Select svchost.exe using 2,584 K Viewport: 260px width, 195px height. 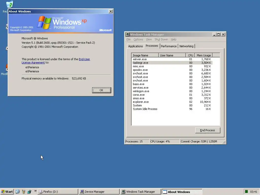pyautogui.click(x=172, y=77)
